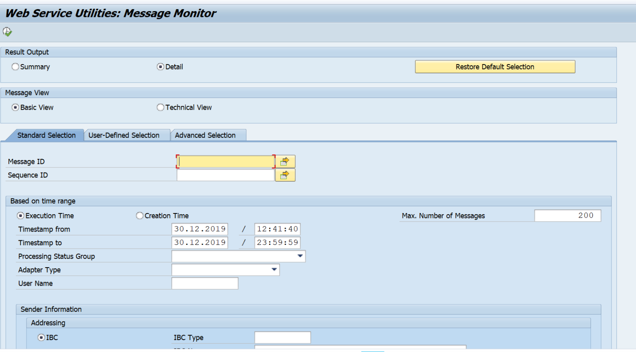Open multiple selection for Message ID
This screenshot has height=352, width=636.
(285, 161)
